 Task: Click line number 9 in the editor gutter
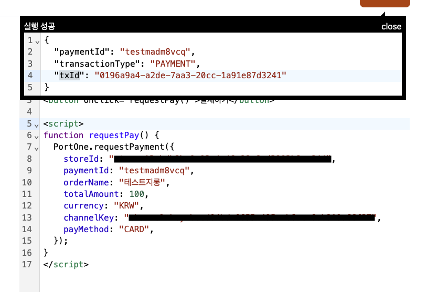coord(29,171)
